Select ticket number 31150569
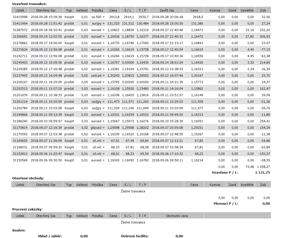The image size is (285, 238). pyautogui.click(x=20, y=161)
